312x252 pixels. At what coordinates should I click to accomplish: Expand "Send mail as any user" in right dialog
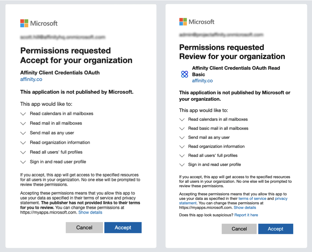click(182, 137)
